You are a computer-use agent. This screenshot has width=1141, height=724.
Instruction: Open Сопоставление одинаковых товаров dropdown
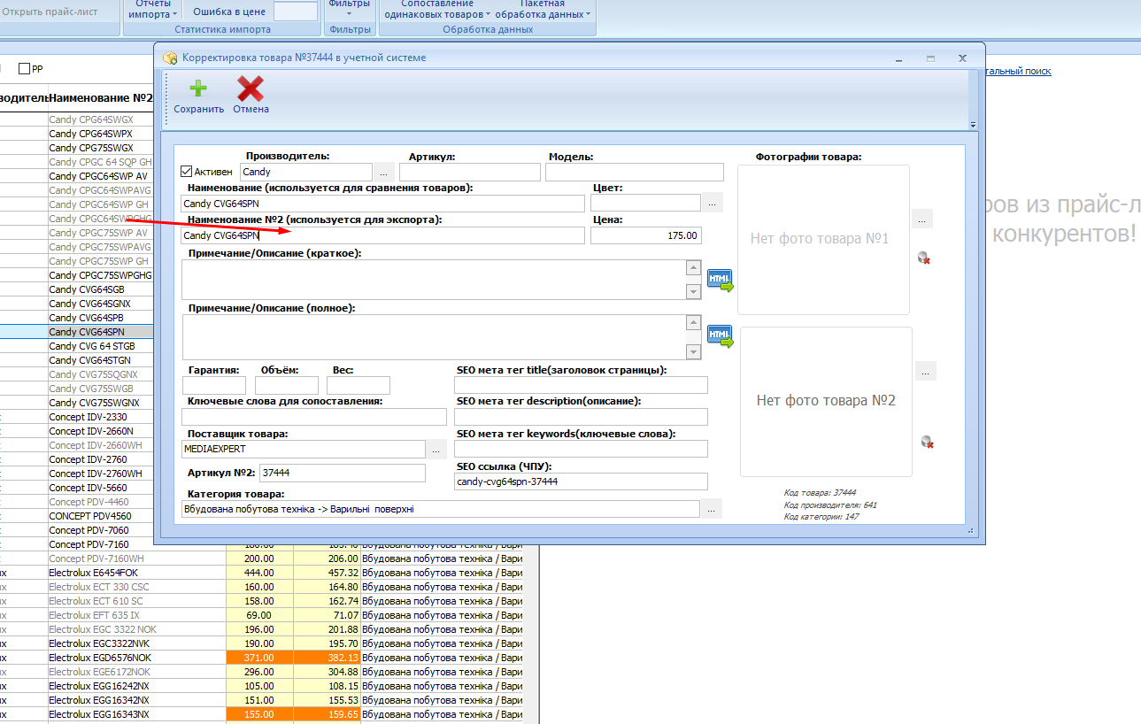[436, 9]
